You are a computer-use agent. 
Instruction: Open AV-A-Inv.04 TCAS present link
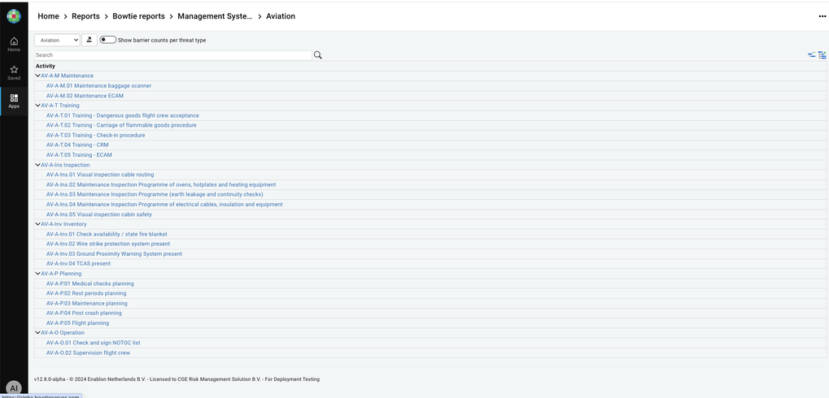(x=78, y=263)
